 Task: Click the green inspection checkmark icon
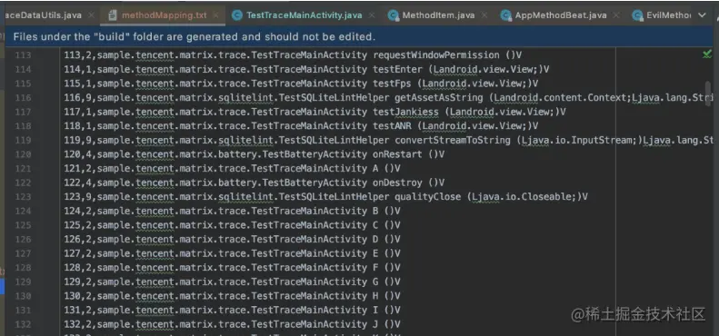click(x=707, y=54)
